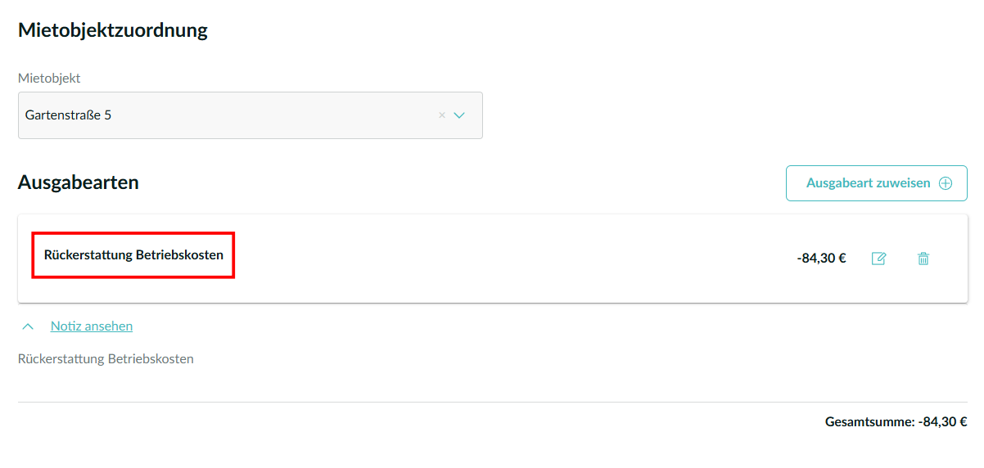Select the bold Rückerstattung Betriebskosten entry title
Viewport: 984px width, 468px height.
133,255
